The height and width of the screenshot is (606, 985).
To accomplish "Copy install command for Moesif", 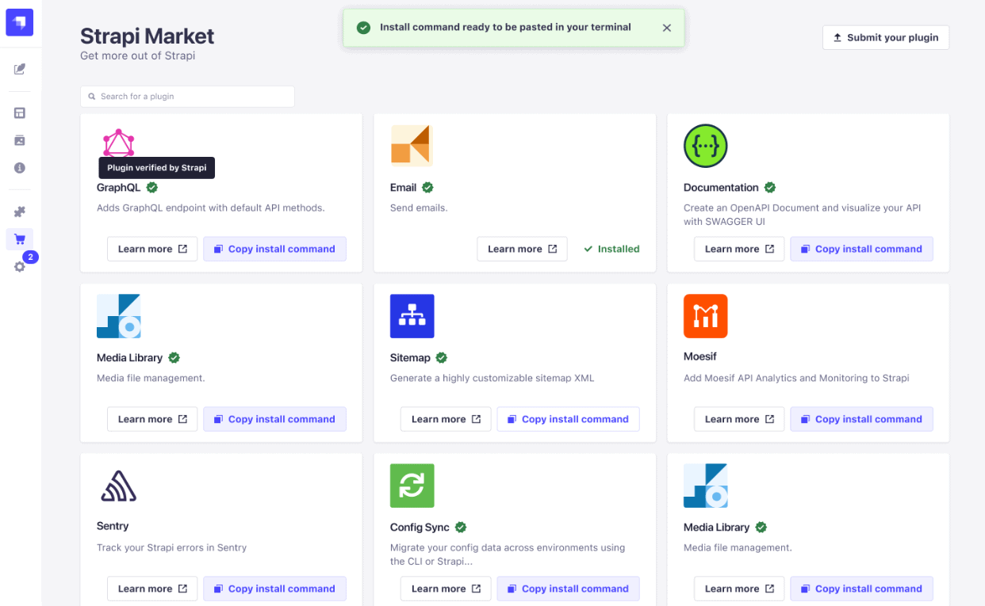I will [861, 419].
